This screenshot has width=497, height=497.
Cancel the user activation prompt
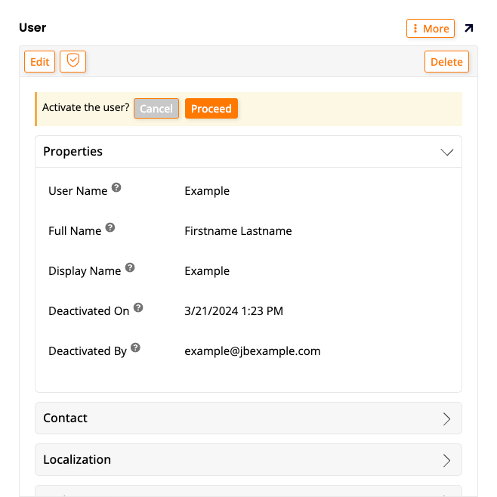tap(156, 109)
